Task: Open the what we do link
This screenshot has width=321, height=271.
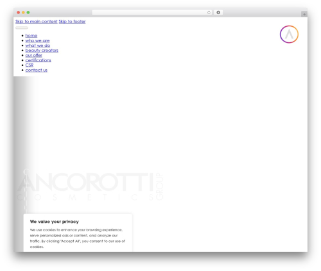Action: click(38, 45)
